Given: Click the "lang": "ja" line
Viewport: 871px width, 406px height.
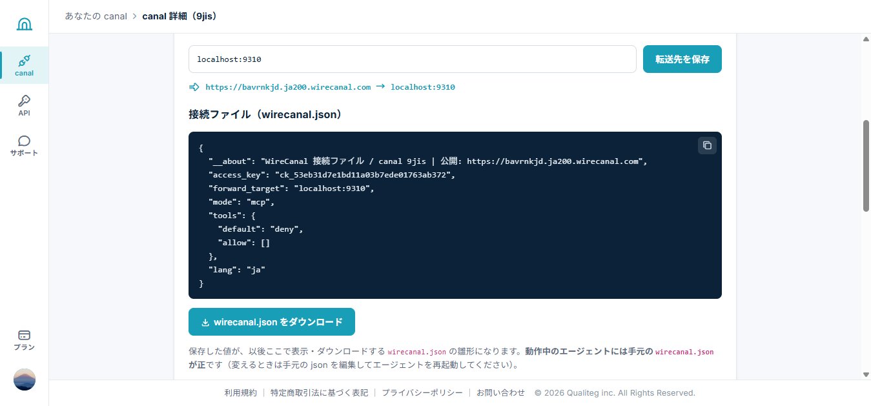Looking at the screenshot, I should click(x=236, y=270).
